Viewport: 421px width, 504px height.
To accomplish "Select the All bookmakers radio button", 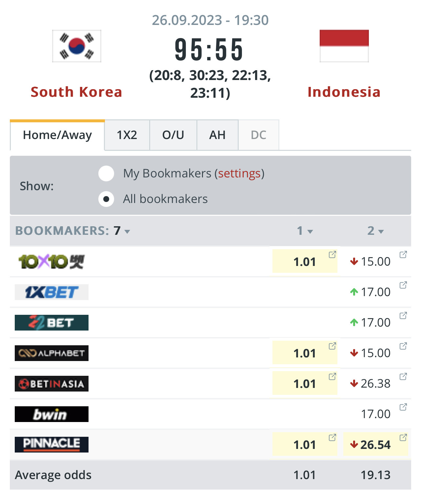I will 106,199.
